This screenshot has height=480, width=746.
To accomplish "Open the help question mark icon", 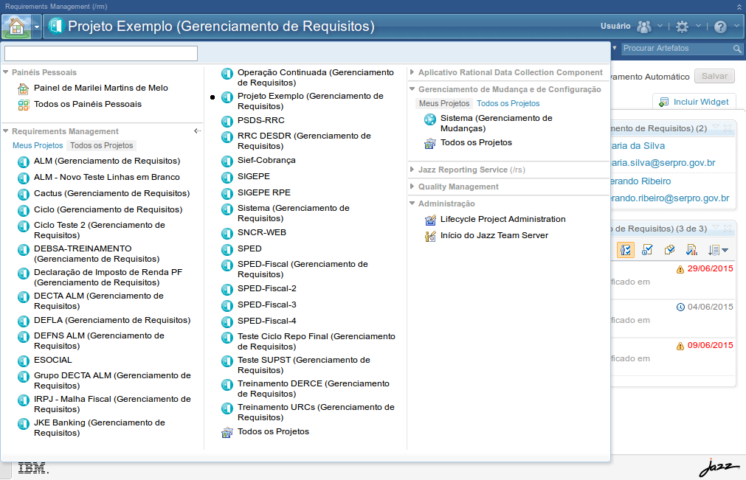I will 720,27.
